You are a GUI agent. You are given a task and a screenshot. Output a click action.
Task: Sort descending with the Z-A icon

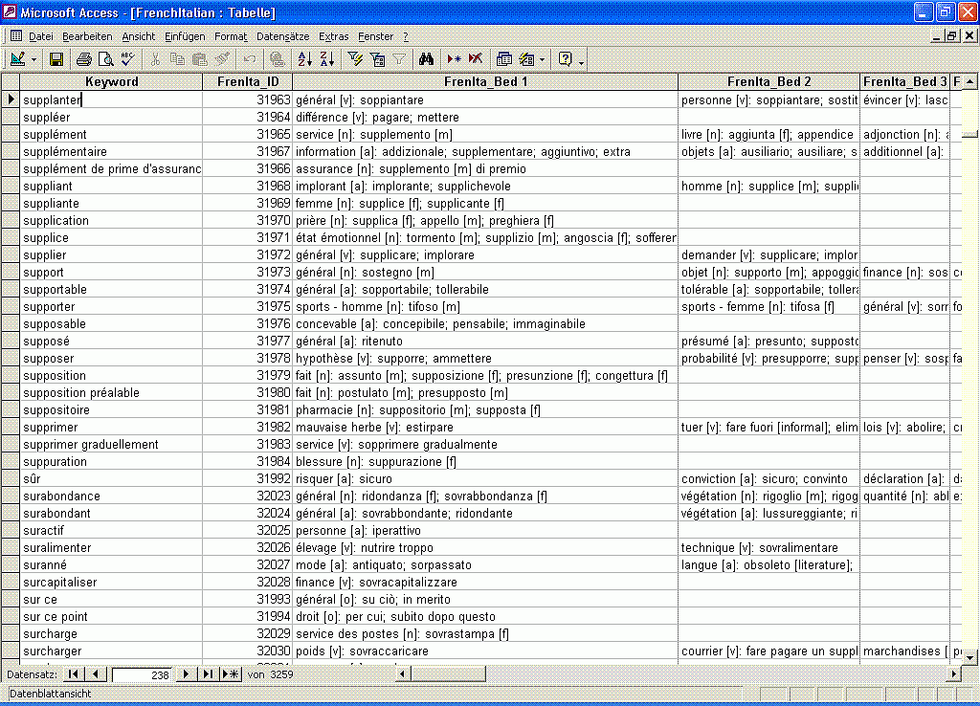(327, 59)
